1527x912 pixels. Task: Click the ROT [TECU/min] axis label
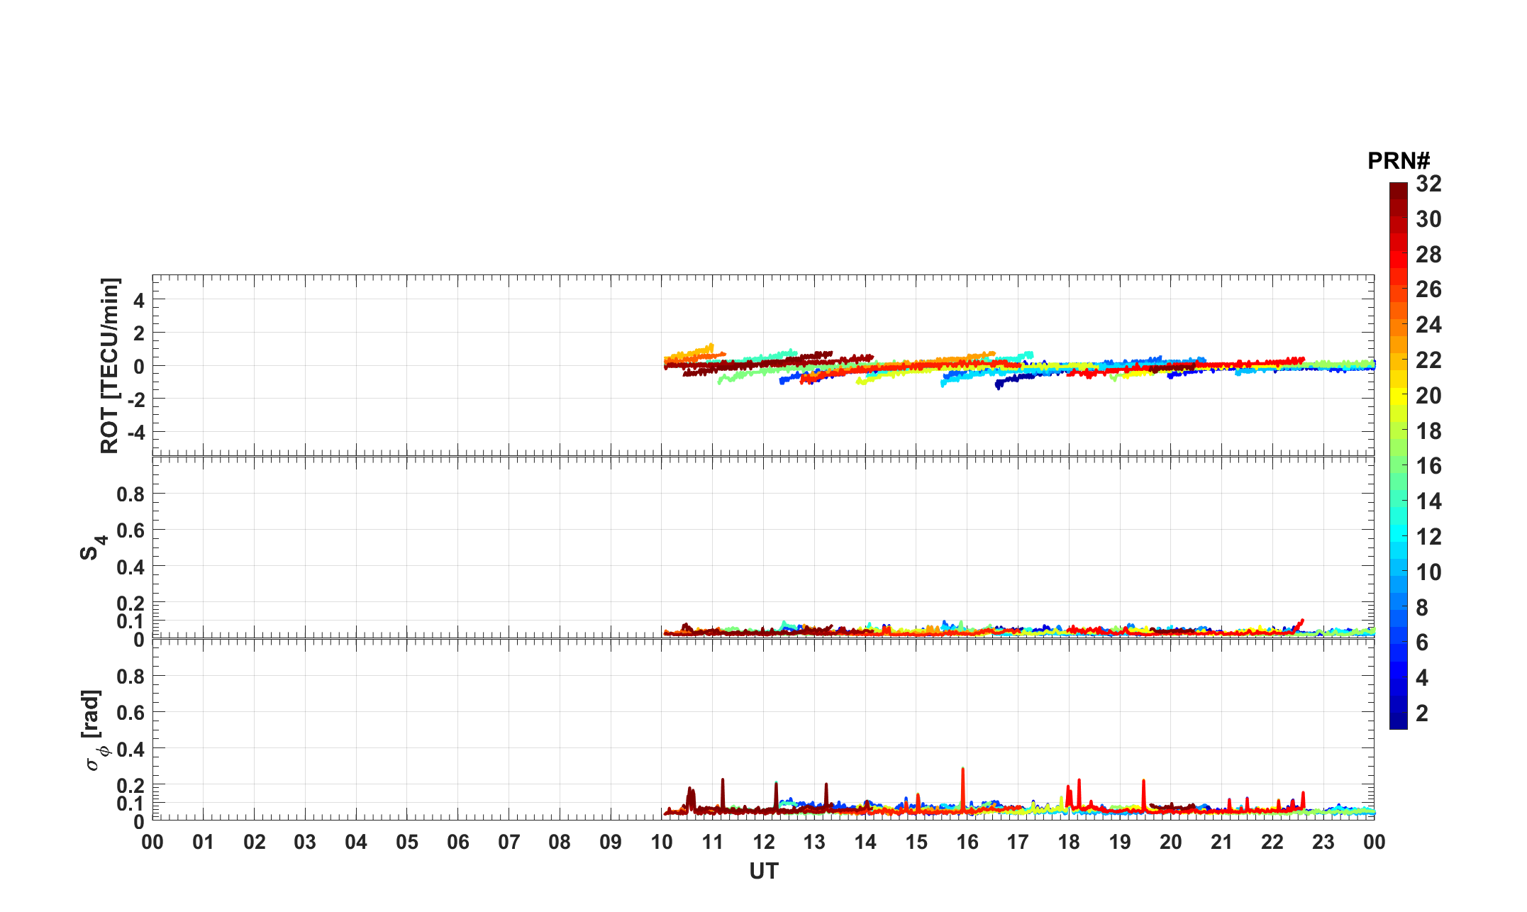[x=110, y=366]
